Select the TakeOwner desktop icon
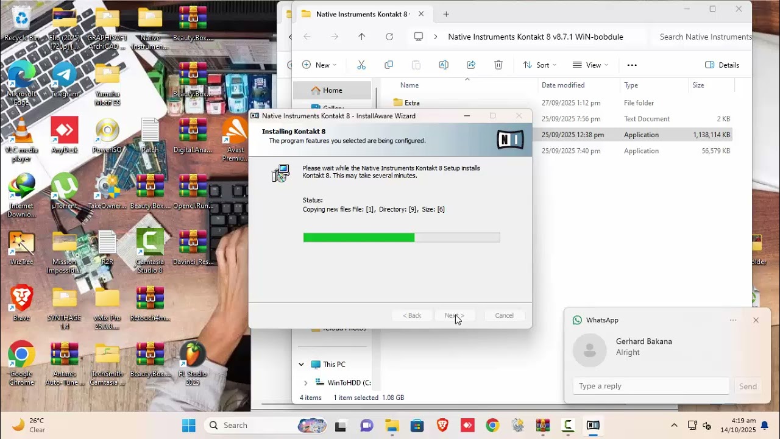 [x=107, y=191]
